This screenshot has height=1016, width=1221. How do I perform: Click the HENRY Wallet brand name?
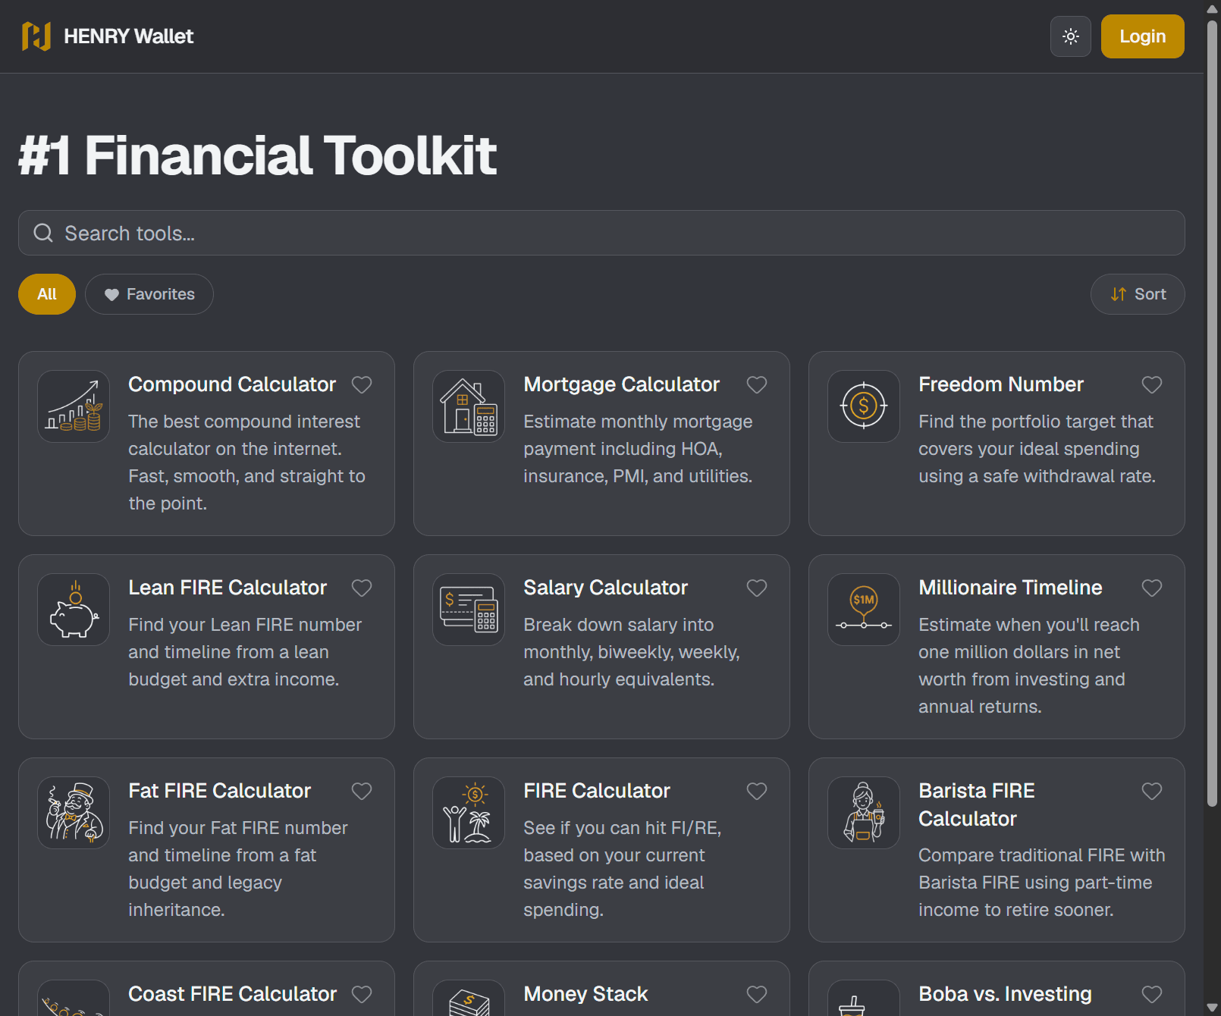click(x=128, y=36)
